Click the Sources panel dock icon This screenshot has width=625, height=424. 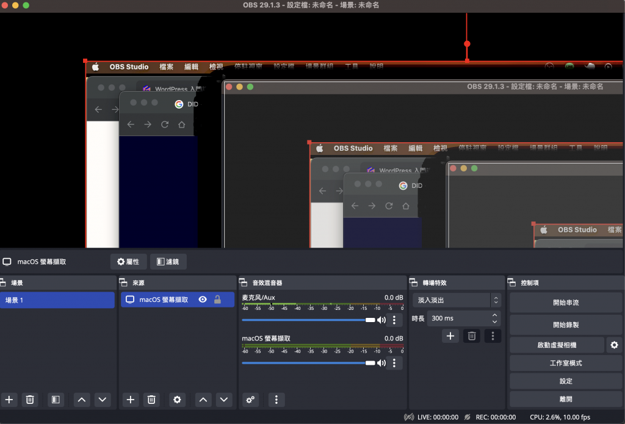[x=123, y=282]
